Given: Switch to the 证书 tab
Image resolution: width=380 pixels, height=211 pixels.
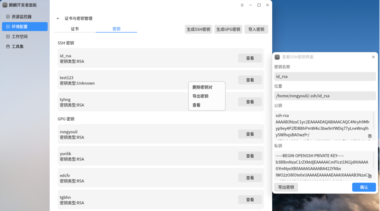Looking at the screenshot, I should (75, 29).
